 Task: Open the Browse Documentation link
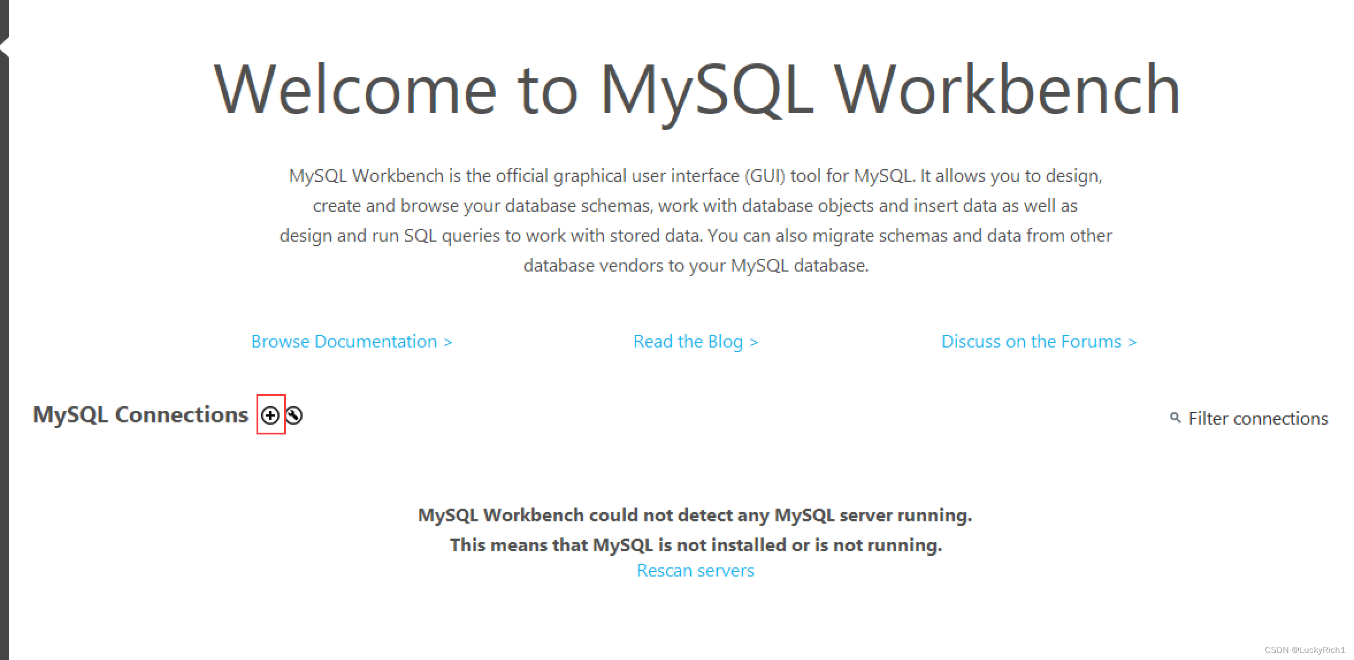344,342
